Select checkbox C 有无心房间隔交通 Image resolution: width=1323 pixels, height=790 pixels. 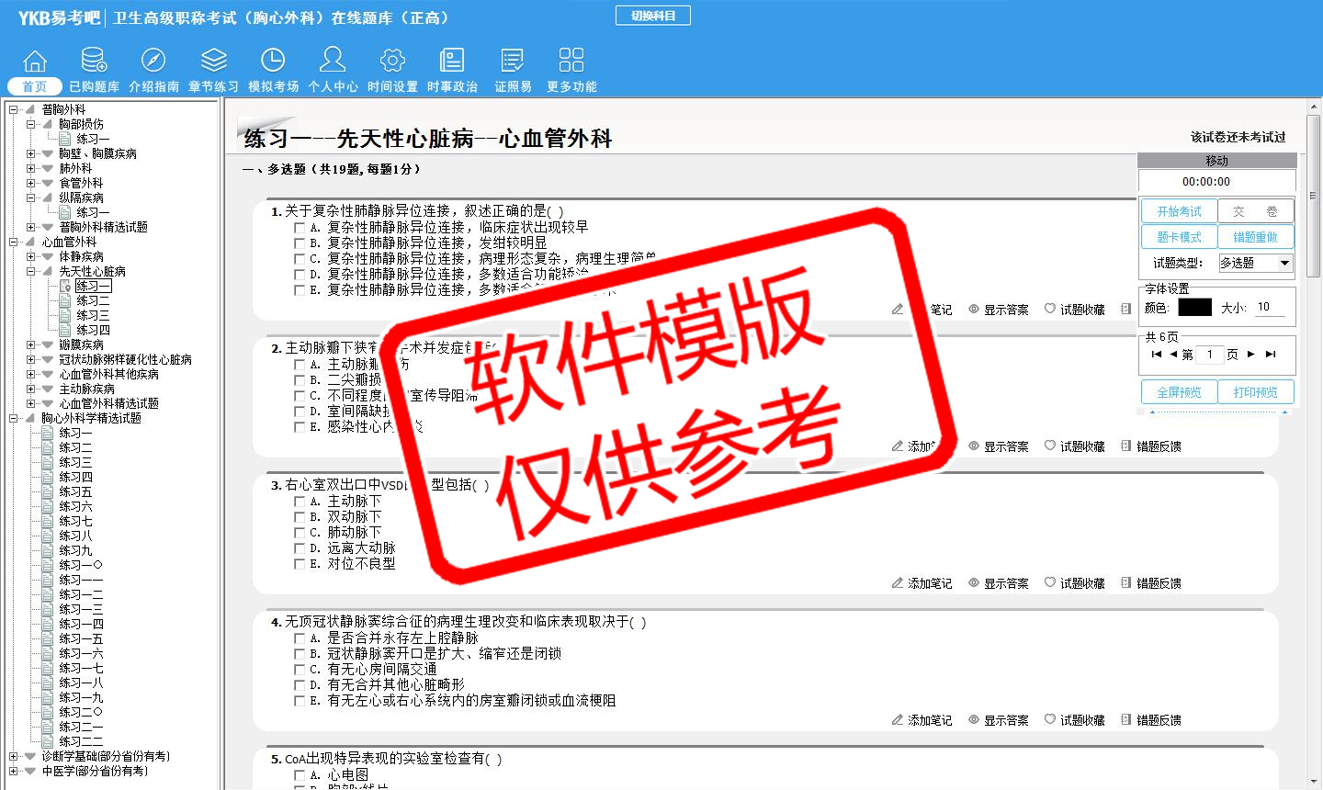click(300, 670)
